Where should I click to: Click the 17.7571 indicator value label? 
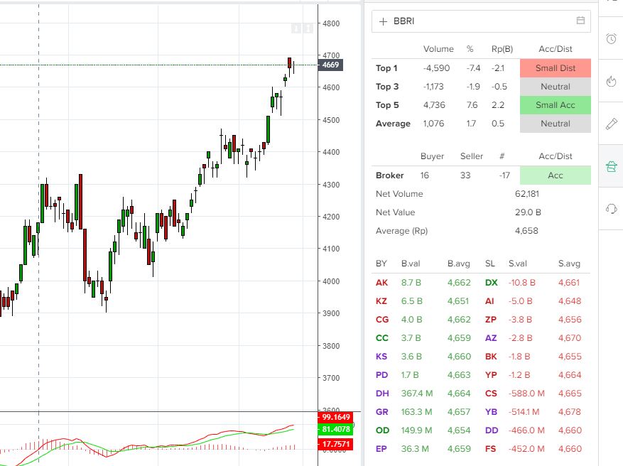pos(335,444)
